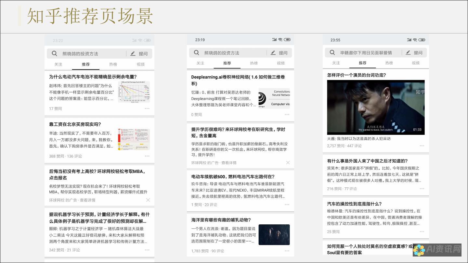Click 1,783 赞同 · 90 评论 count
Screen dimensions: 468x263
[x=208, y=251]
